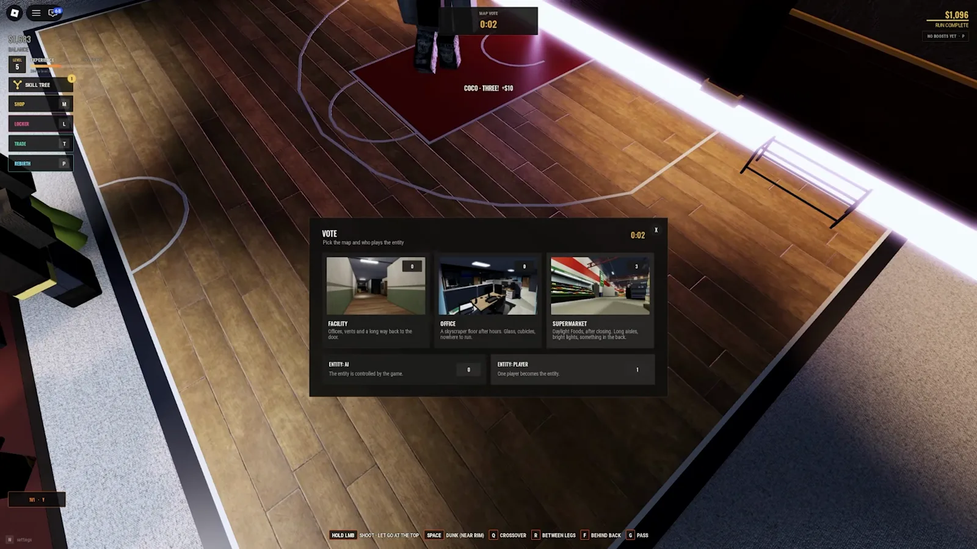Vote for the Supermarket map thumbnail
977x549 pixels.
click(x=600, y=285)
